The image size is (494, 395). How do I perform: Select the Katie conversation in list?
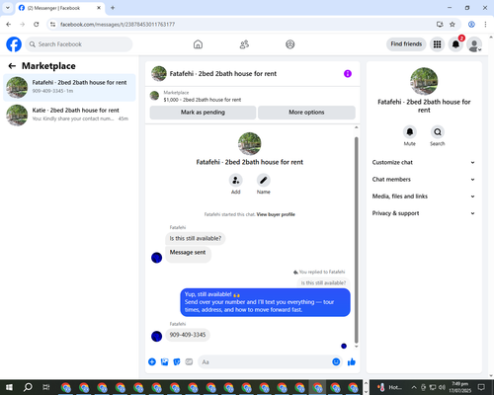[x=69, y=115]
